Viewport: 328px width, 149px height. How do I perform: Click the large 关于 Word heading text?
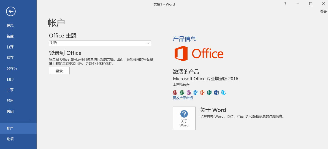(x=213, y=110)
